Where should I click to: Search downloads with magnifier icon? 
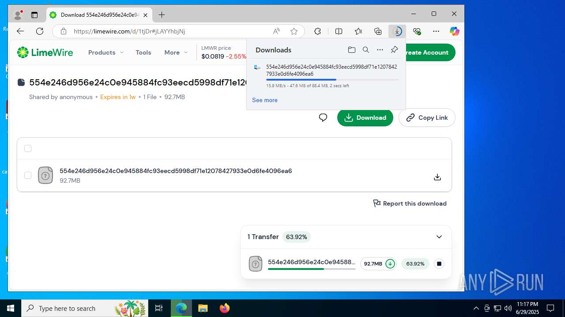coord(366,50)
